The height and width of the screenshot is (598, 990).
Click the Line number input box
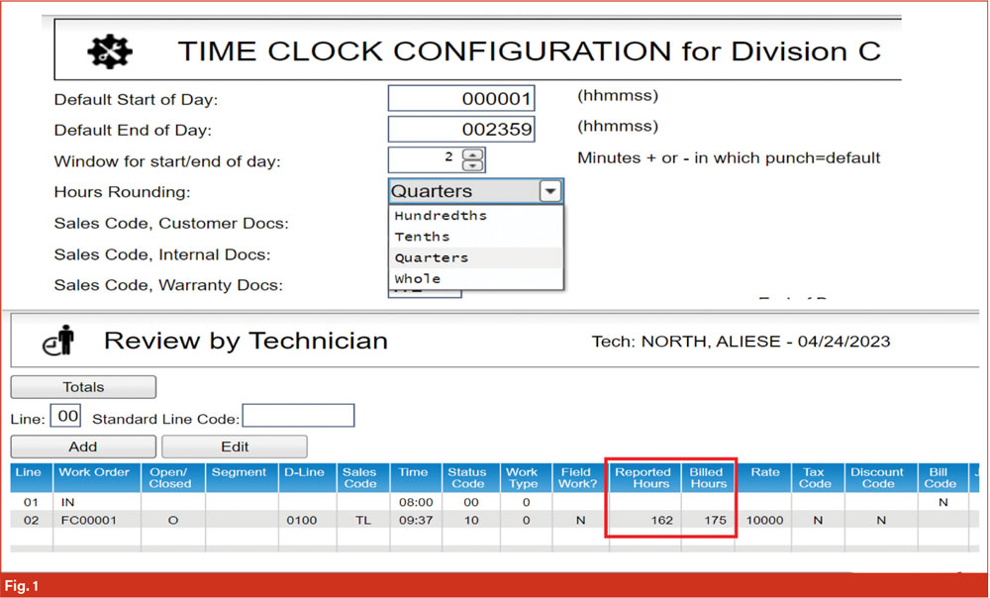65,416
